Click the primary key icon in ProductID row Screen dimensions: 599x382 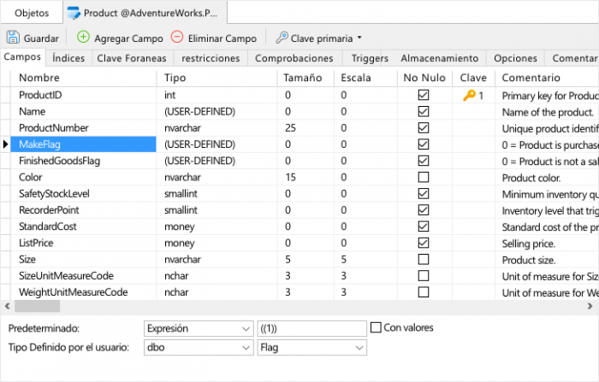tap(469, 95)
